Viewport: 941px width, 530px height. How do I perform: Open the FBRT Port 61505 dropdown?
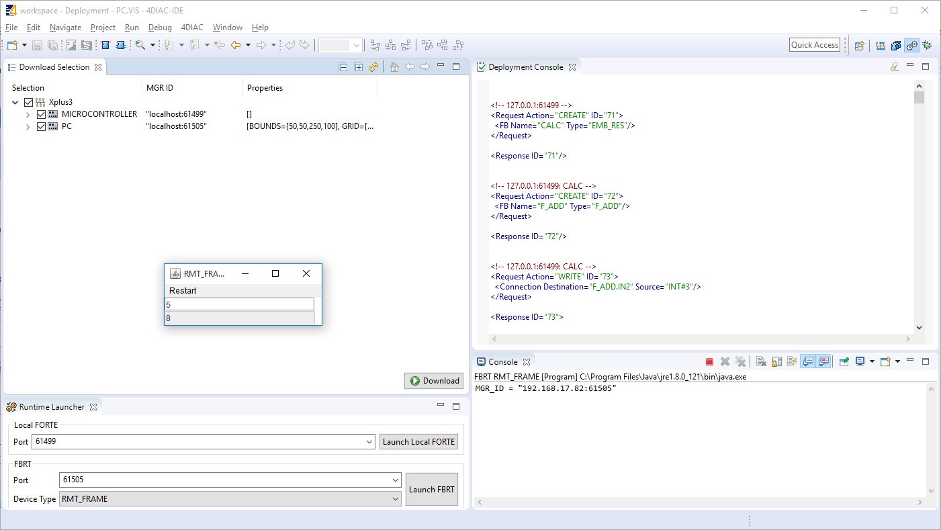coord(397,480)
